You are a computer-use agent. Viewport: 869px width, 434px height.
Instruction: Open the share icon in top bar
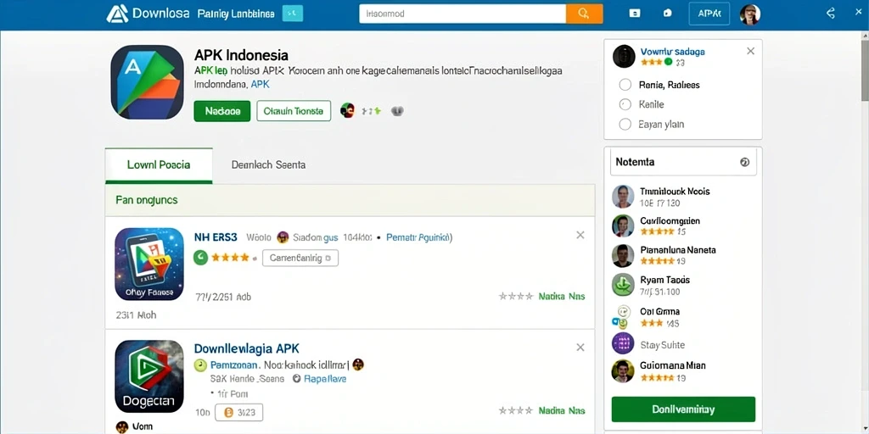(830, 14)
